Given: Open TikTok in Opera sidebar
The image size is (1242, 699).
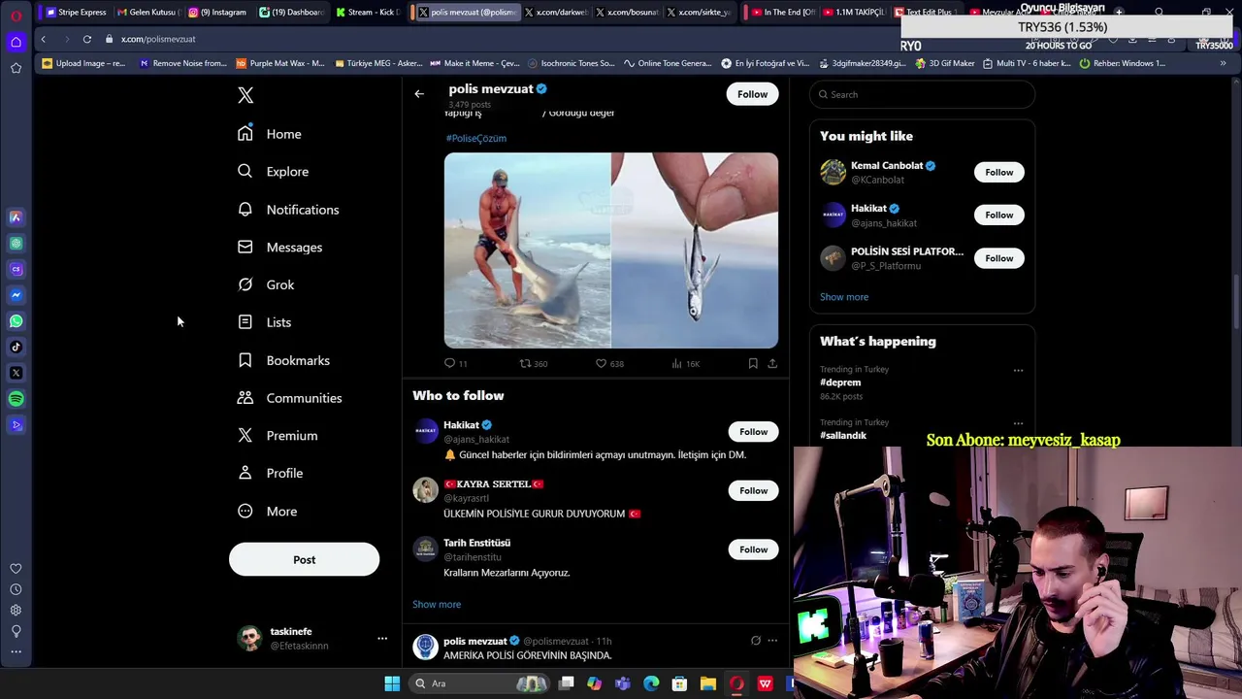Looking at the screenshot, I should coord(16,347).
